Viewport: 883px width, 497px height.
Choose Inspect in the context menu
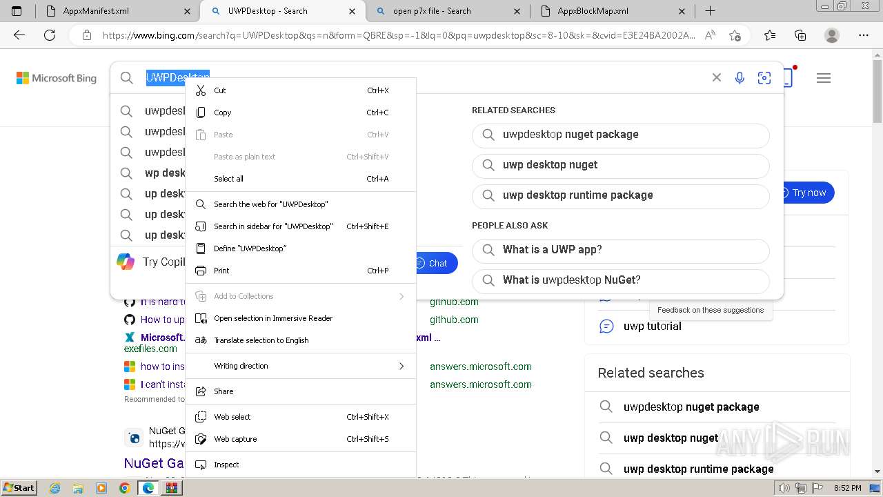tap(301, 465)
